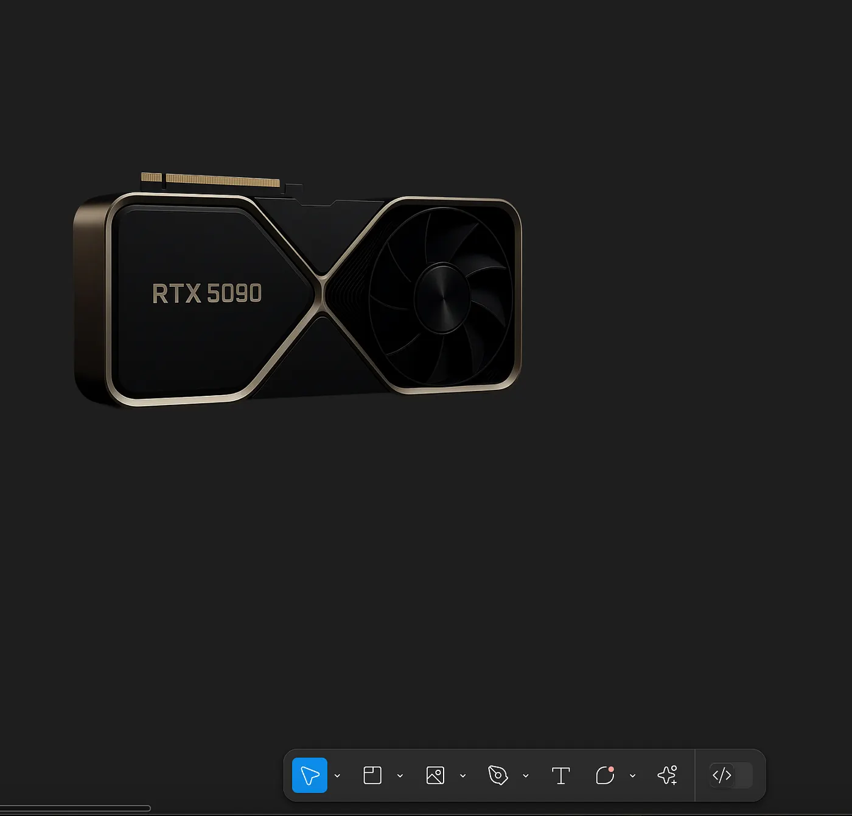Enable Dev Mode with its toggle switch
The width and height of the screenshot is (852, 816).
(738, 775)
